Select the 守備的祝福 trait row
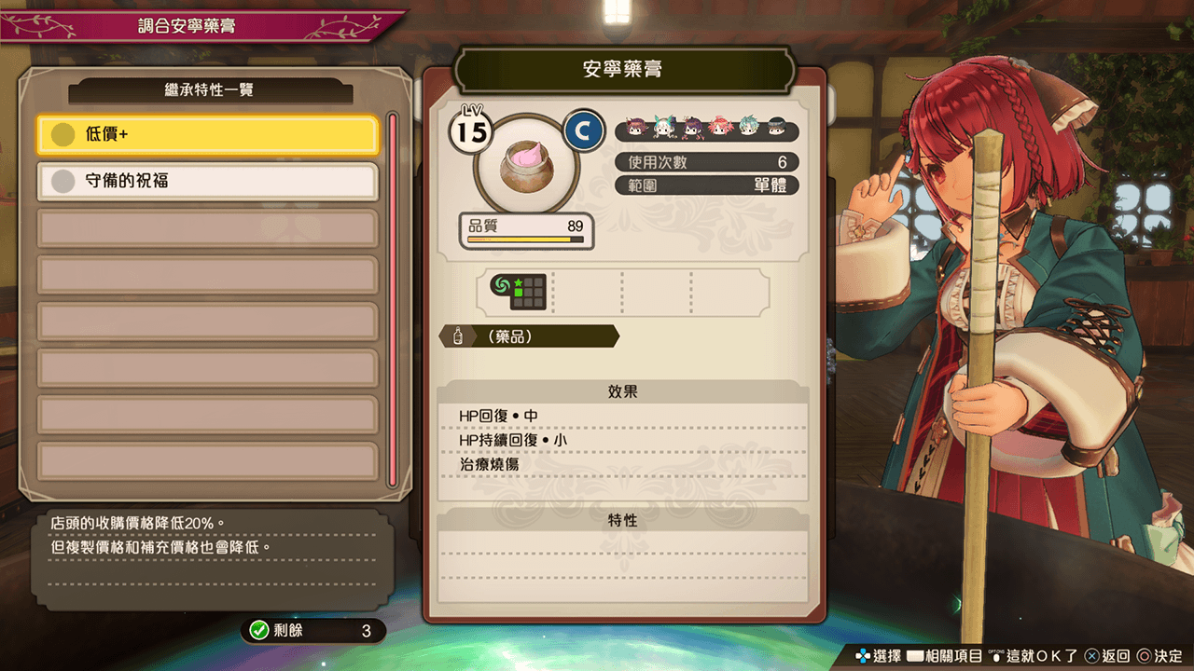This screenshot has width=1194, height=671. click(x=208, y=181)
